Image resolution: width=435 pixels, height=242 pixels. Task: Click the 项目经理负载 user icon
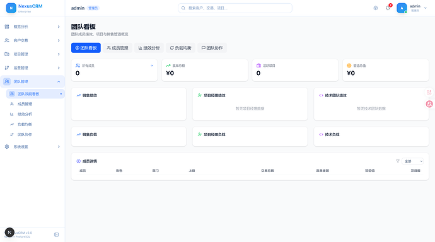coord(199,134)
